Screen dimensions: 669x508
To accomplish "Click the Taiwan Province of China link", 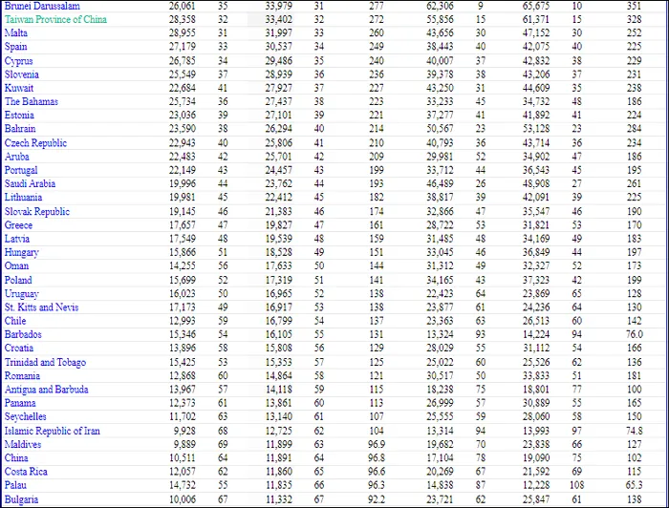I will pos(55,19).
